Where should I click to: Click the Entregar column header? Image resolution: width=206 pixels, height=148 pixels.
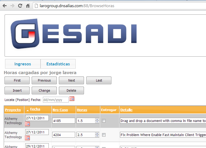109,110
